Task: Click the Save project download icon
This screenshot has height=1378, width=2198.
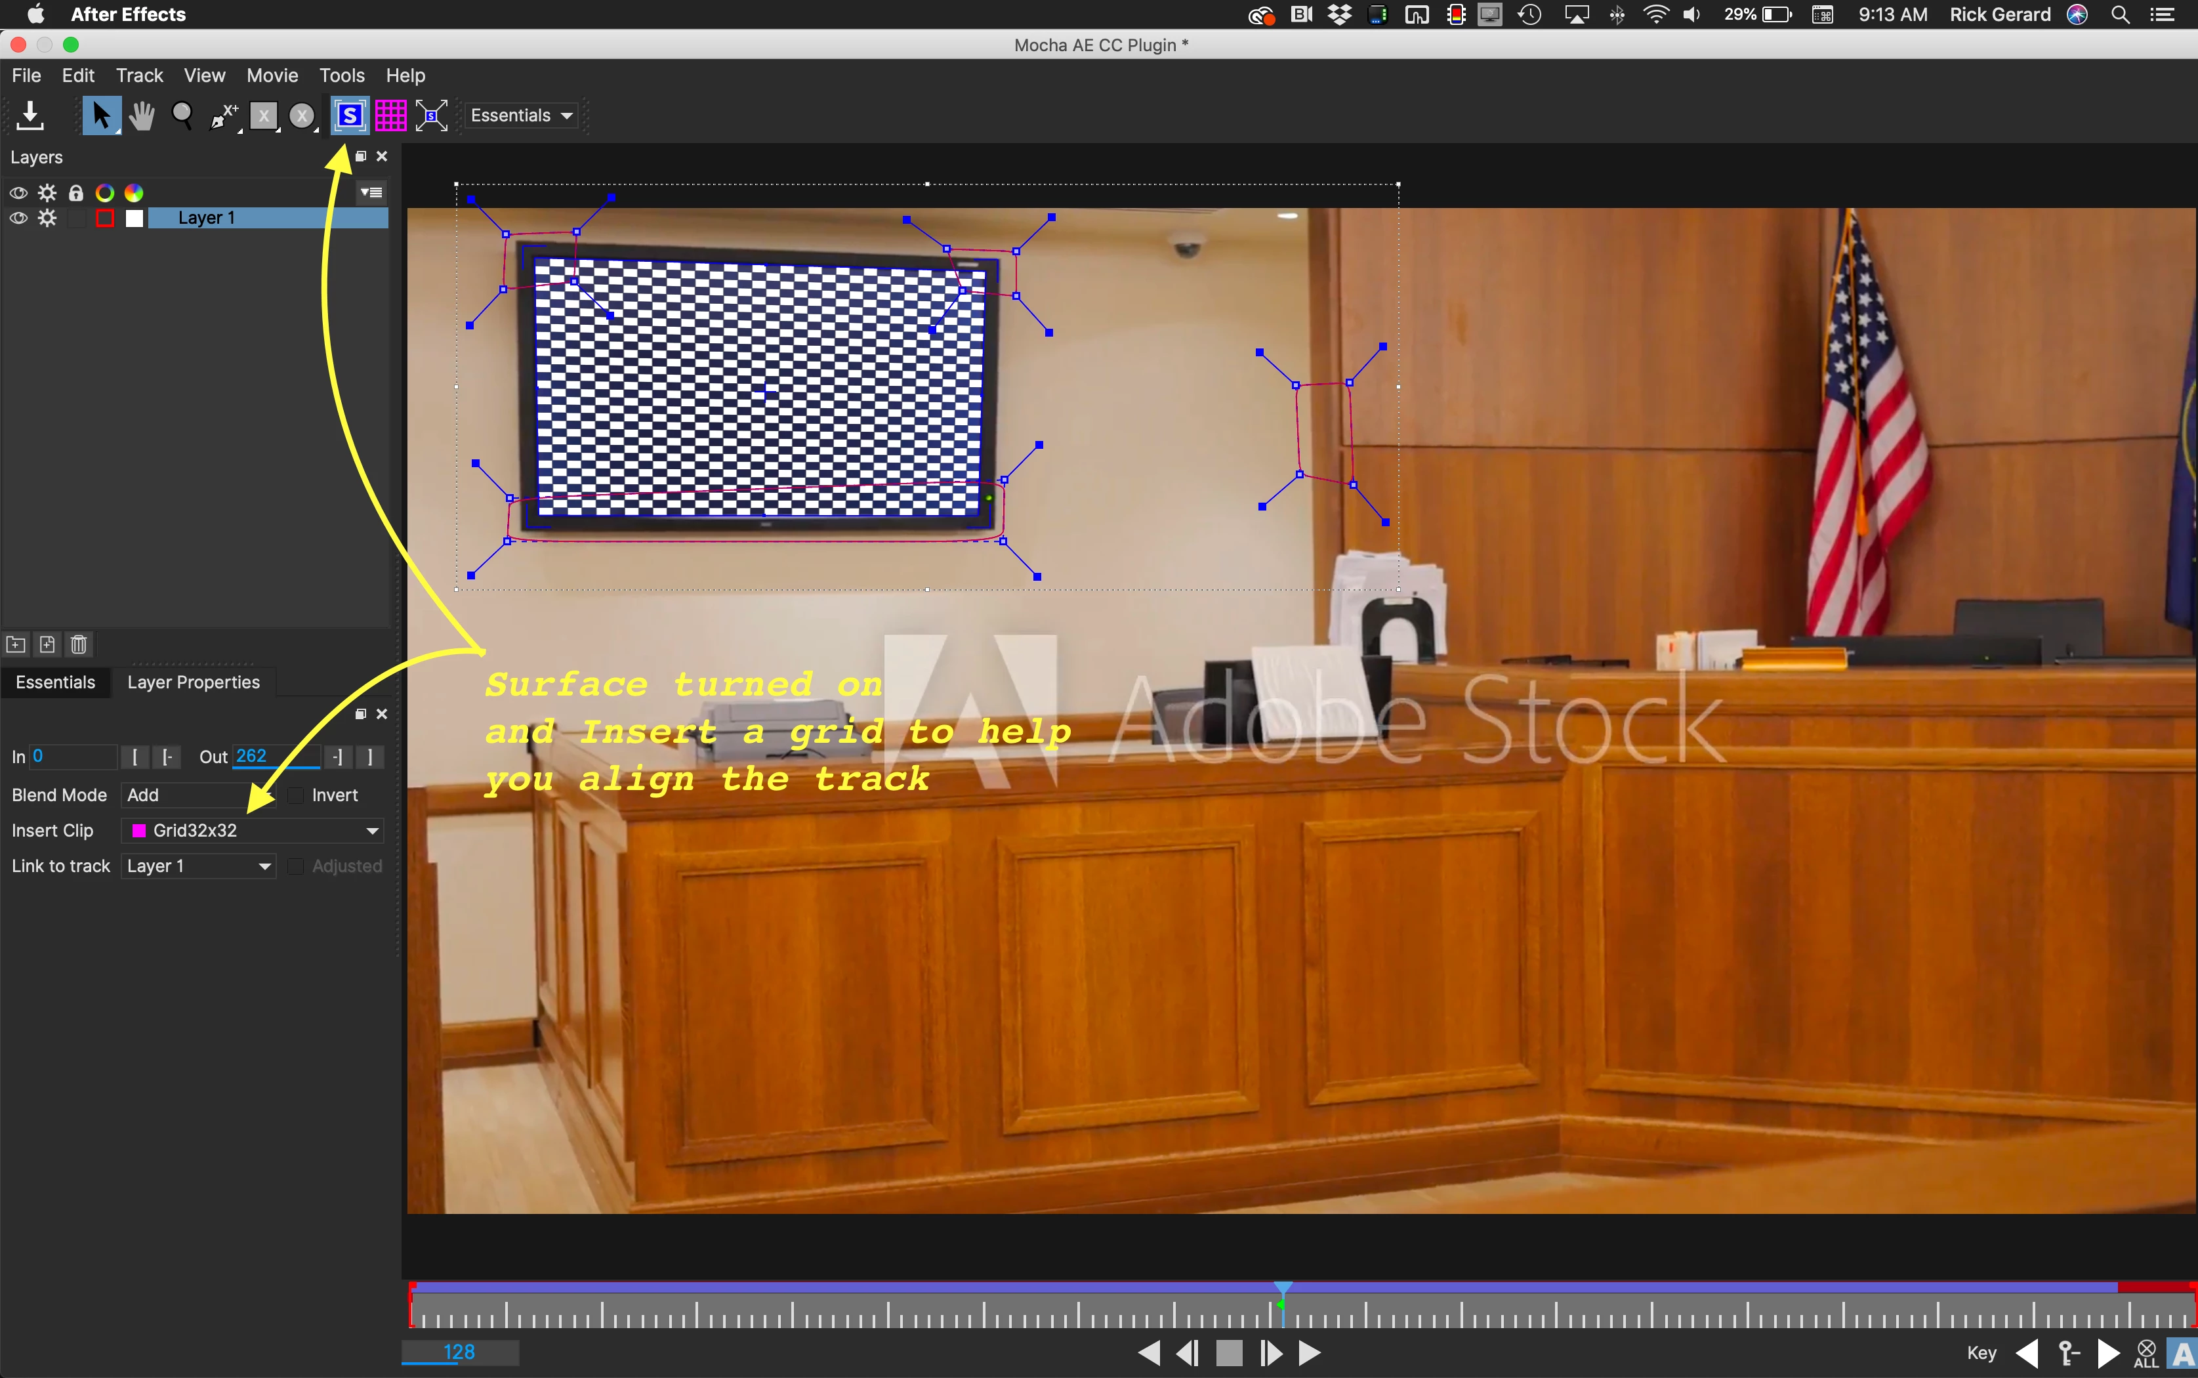Action: pos(30,115)
